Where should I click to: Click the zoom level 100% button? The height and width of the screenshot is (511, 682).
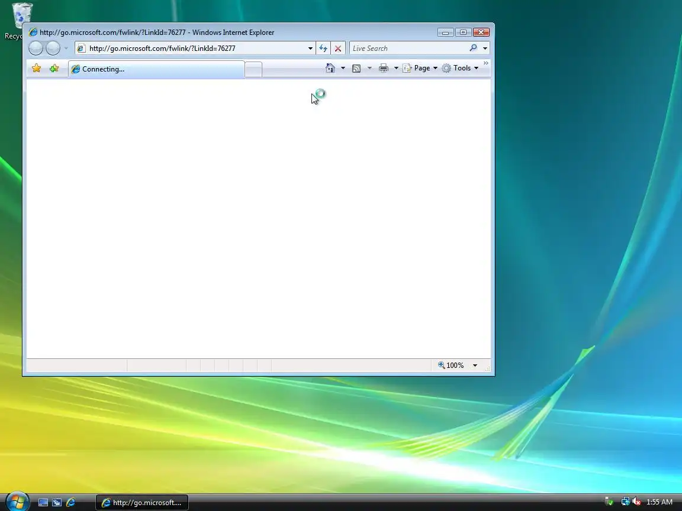(451, 365)
